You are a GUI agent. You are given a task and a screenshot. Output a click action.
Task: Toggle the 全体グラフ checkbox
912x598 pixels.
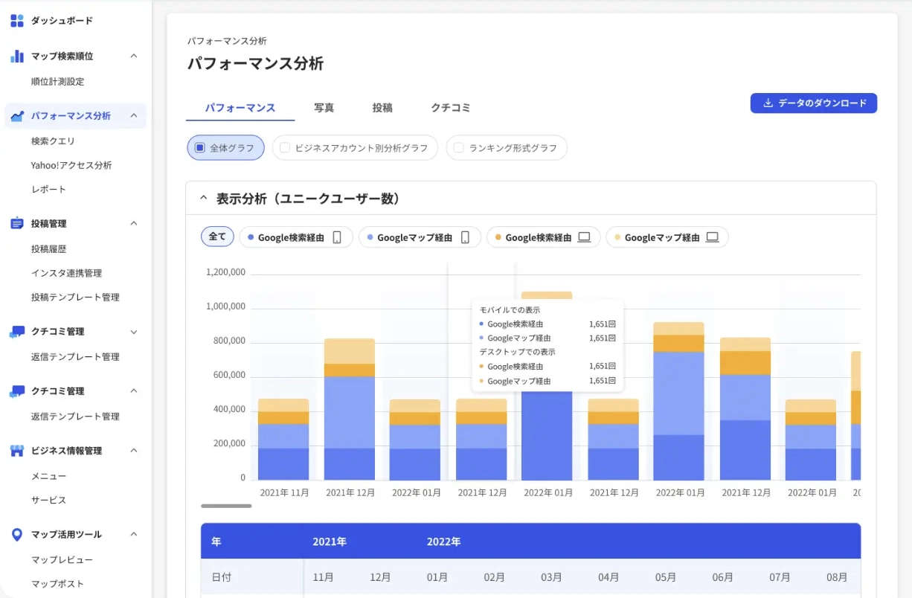point(200,148)
